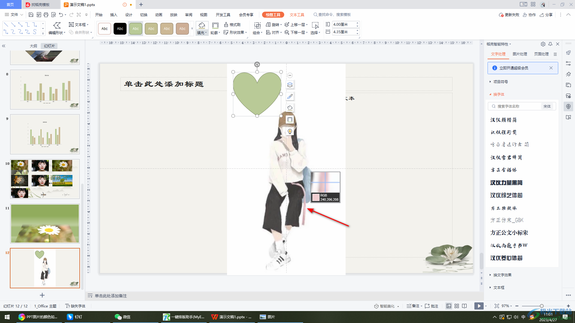Viewport: 575px width, 323px height.
Task: Select the black Abc shape style
Action: [120, 29]
